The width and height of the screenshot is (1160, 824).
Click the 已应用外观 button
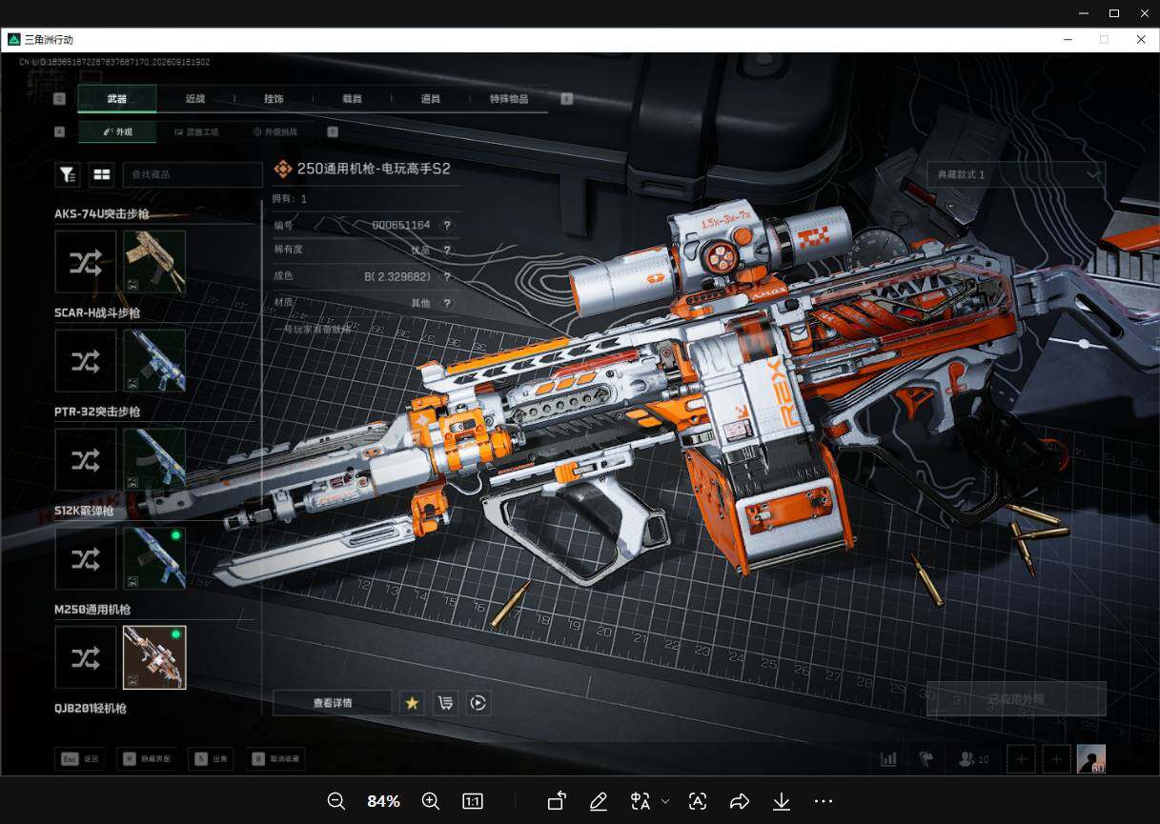tap(1016, 699)
